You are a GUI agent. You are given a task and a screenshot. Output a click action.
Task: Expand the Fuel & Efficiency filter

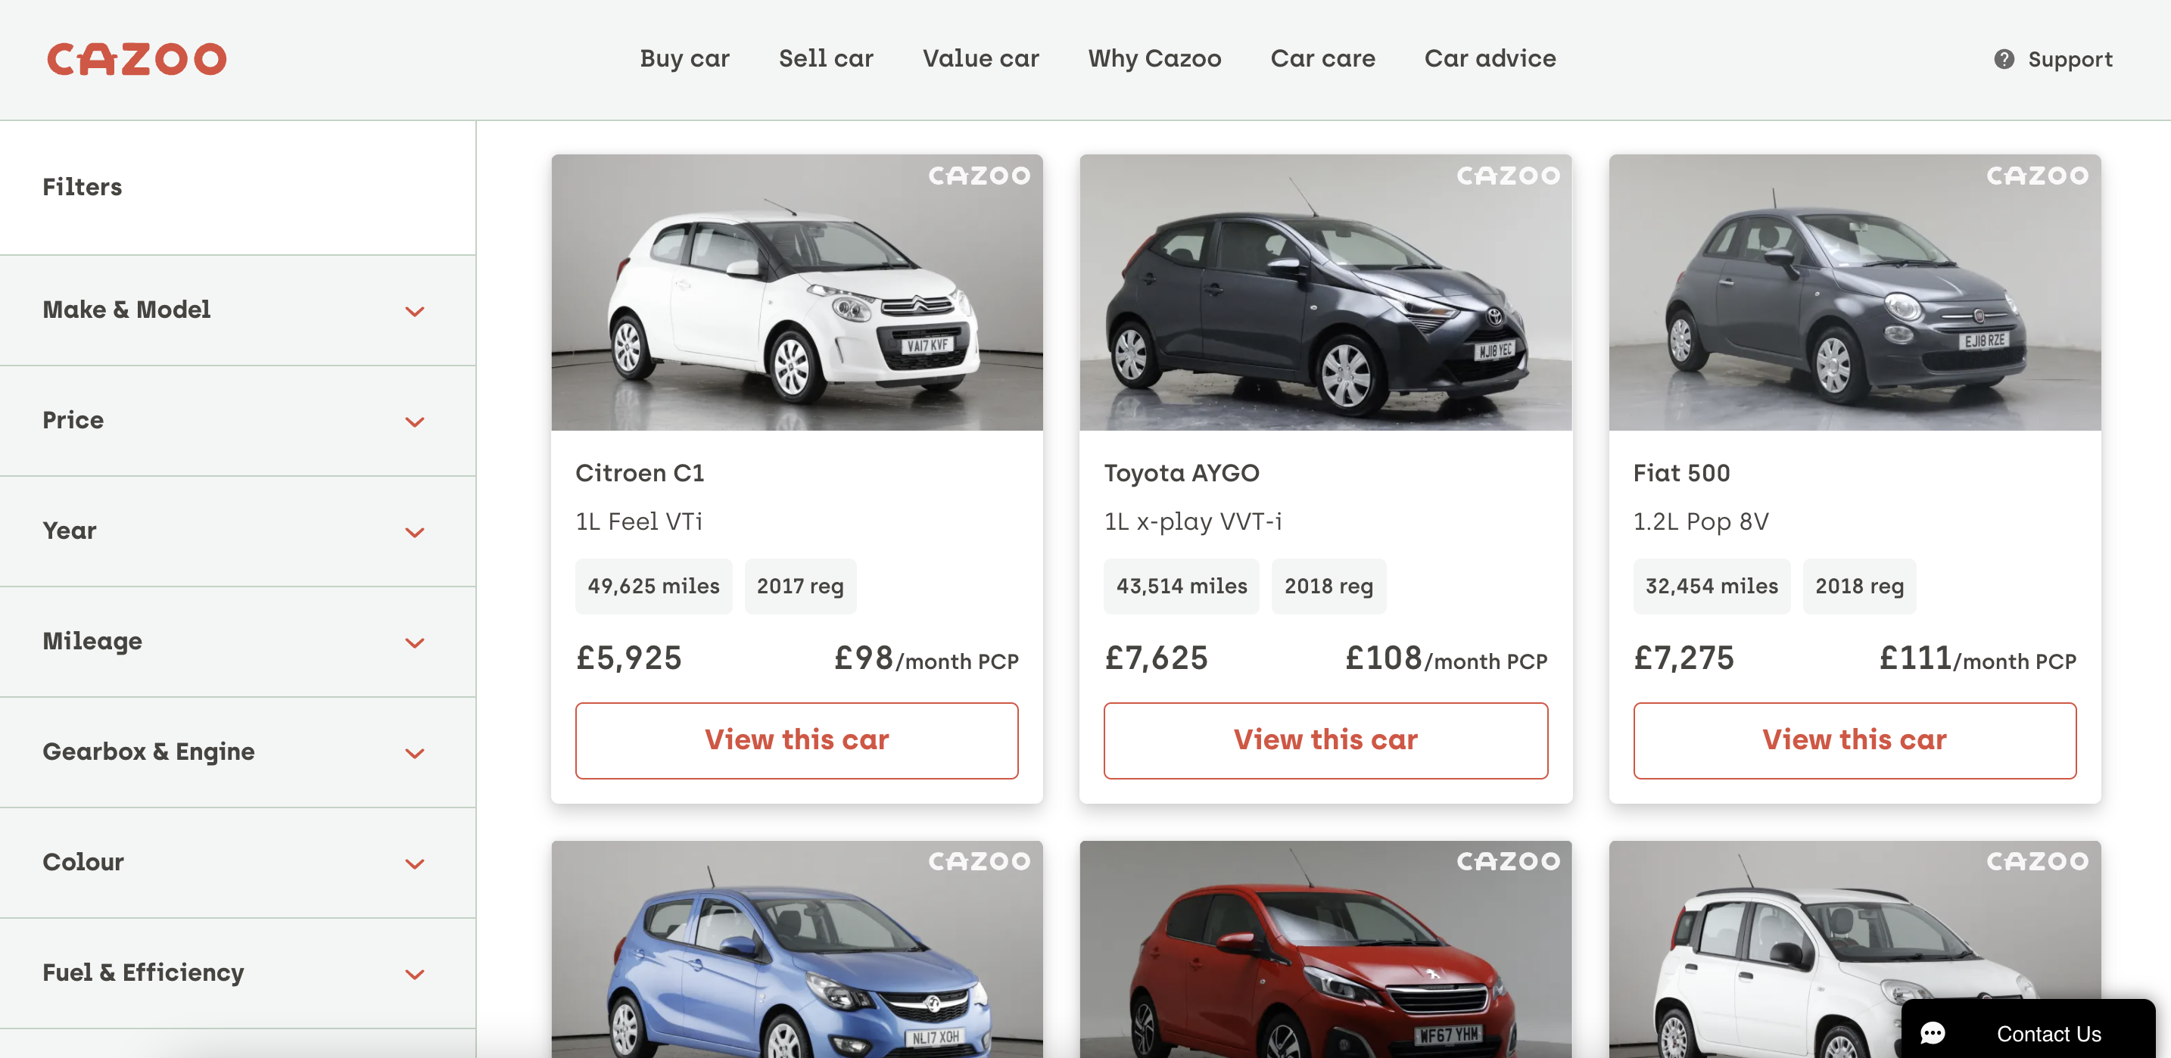tap(238, 973)
